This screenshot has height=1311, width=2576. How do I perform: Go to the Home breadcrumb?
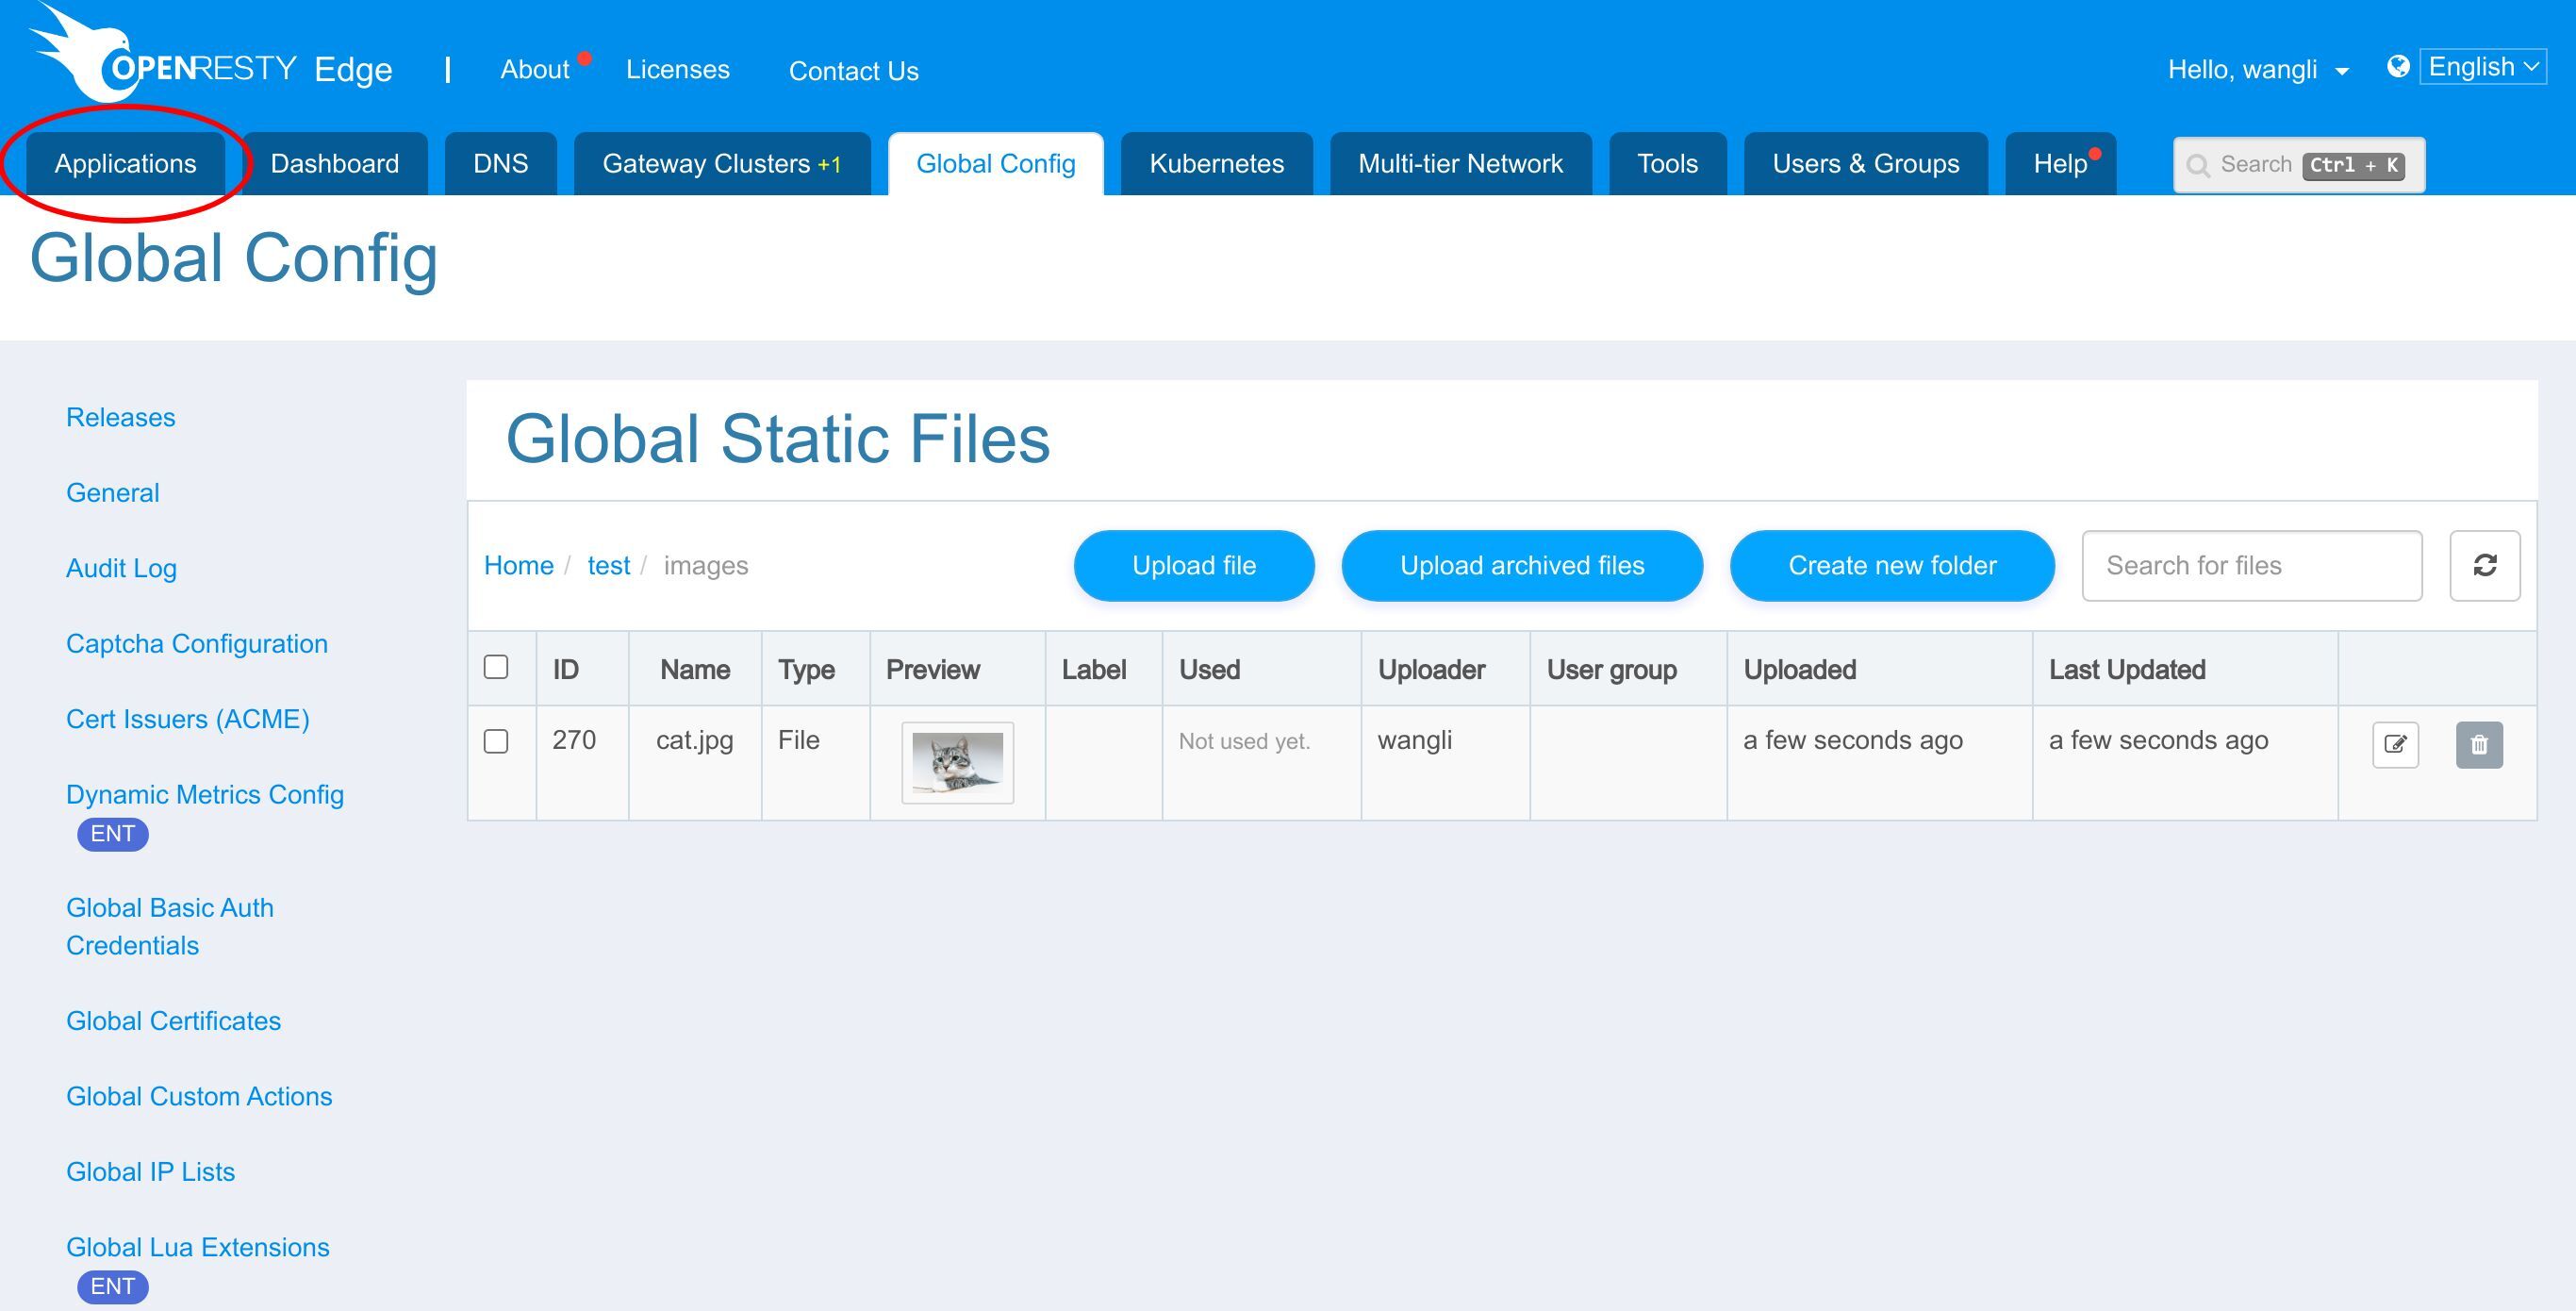click(x=519, y=565)
